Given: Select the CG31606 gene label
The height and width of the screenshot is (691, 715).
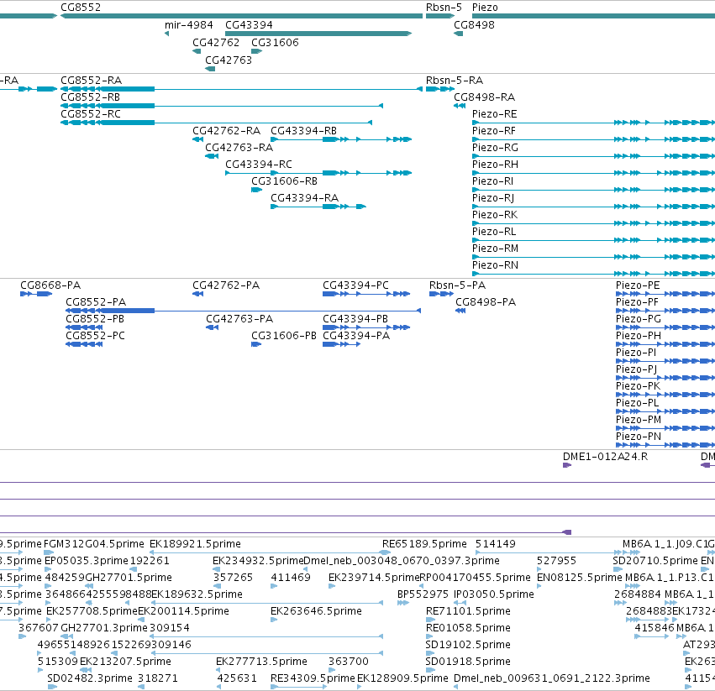Looking at the screenshot, I should tap(275, 42).
